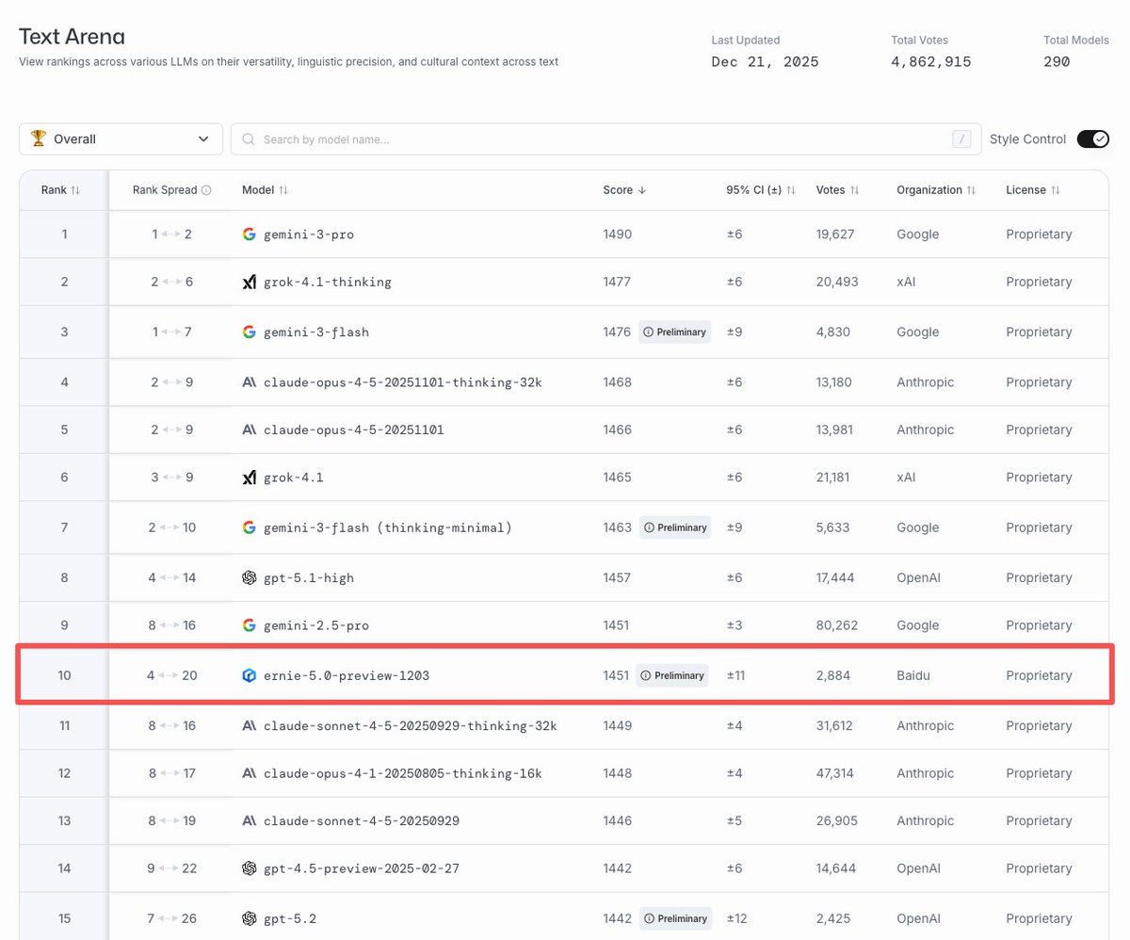Click the Baidu logo beside ernie-5.0-preview-1203
Screen dimensions: 1130x940
(249, 675)
